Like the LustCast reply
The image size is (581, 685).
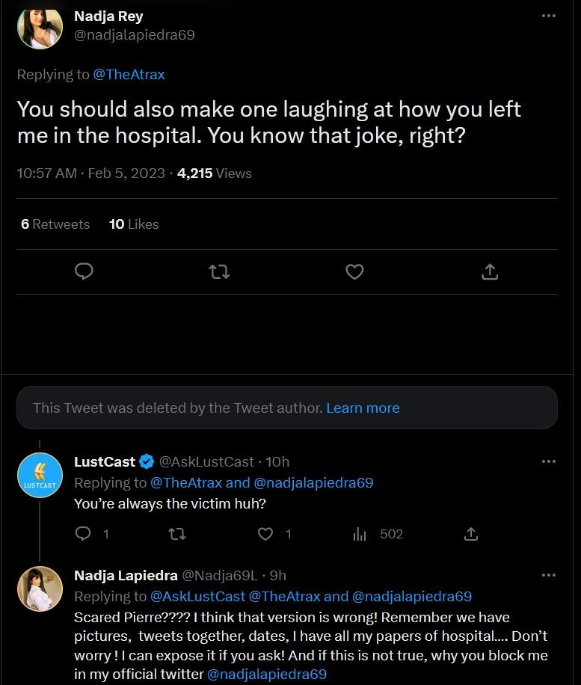pyautogui.click(x=265, y=533)
